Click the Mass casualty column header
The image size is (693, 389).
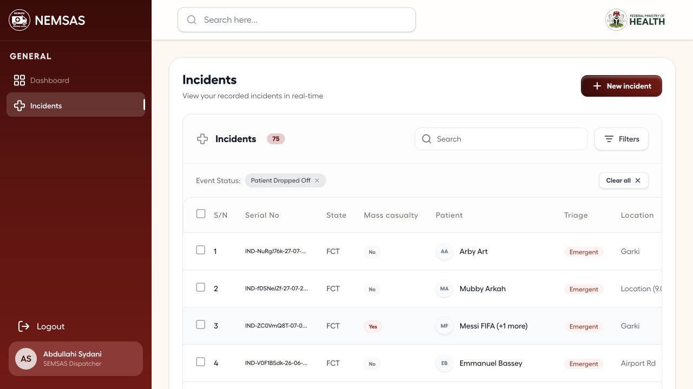coord(391,215)
